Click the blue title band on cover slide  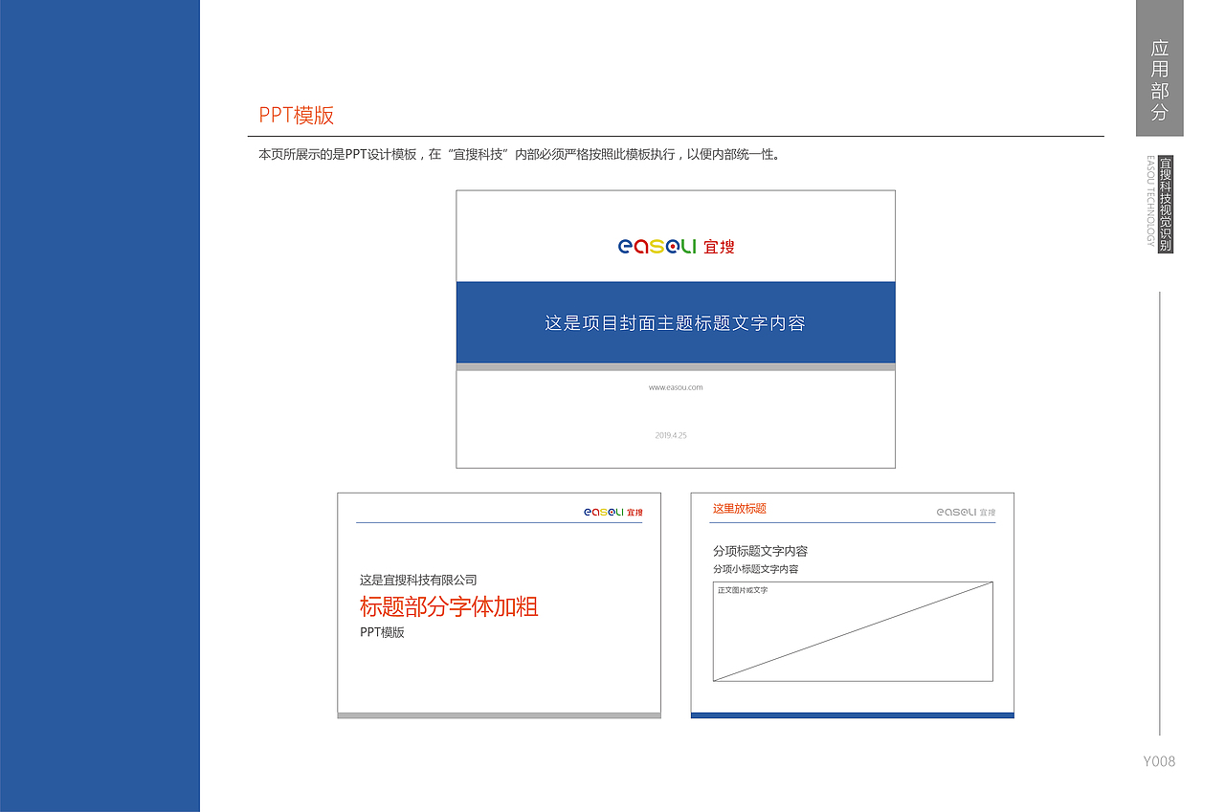tap(676, 322)
